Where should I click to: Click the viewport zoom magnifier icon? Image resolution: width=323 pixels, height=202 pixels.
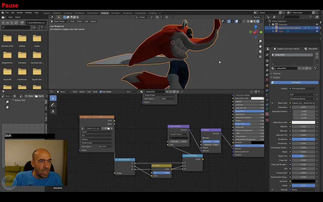pos(260,42)
